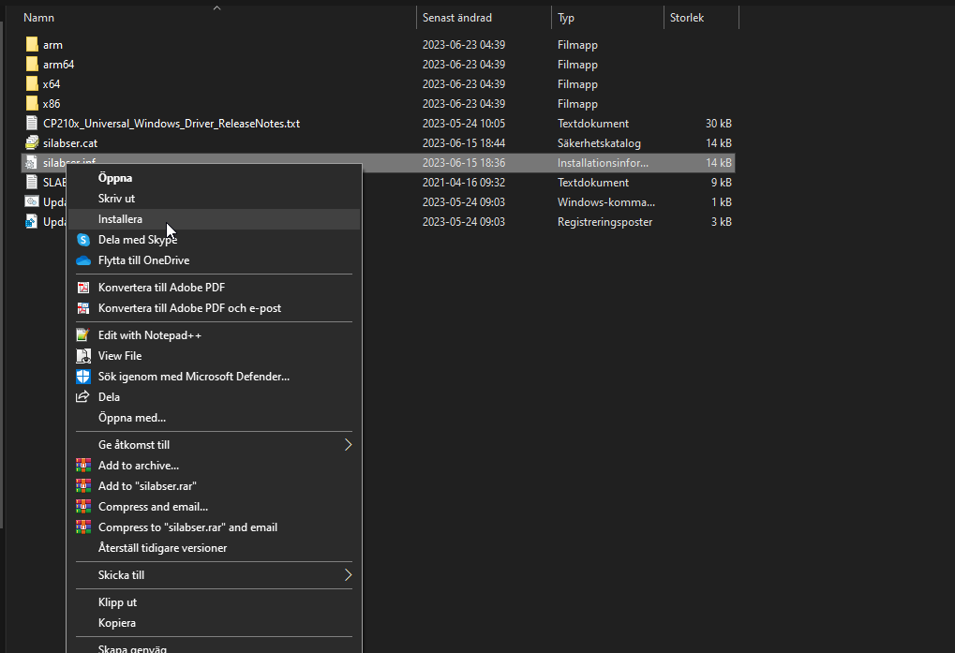Viewport: 955px width, 653px height.
Task: Click the arm64 folder icon
Action: tap(32, 65)
